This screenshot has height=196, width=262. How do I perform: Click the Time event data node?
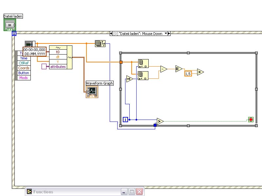(24, 58)
